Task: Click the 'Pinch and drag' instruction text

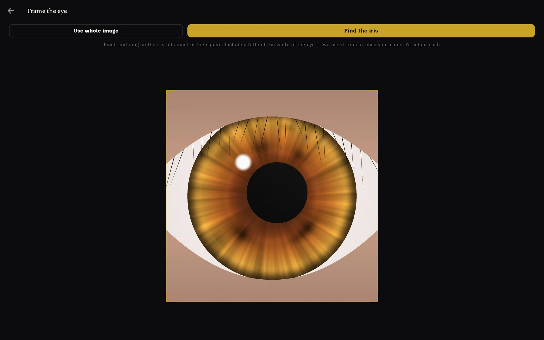Action: coord(272,44)
